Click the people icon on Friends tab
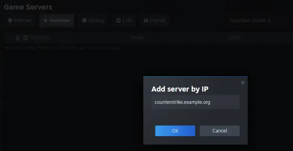The image size is (293, 151). coord(146,21)
